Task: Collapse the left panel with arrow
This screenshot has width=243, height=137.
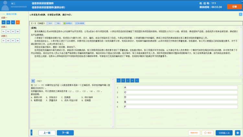Action: pos(31,133)
